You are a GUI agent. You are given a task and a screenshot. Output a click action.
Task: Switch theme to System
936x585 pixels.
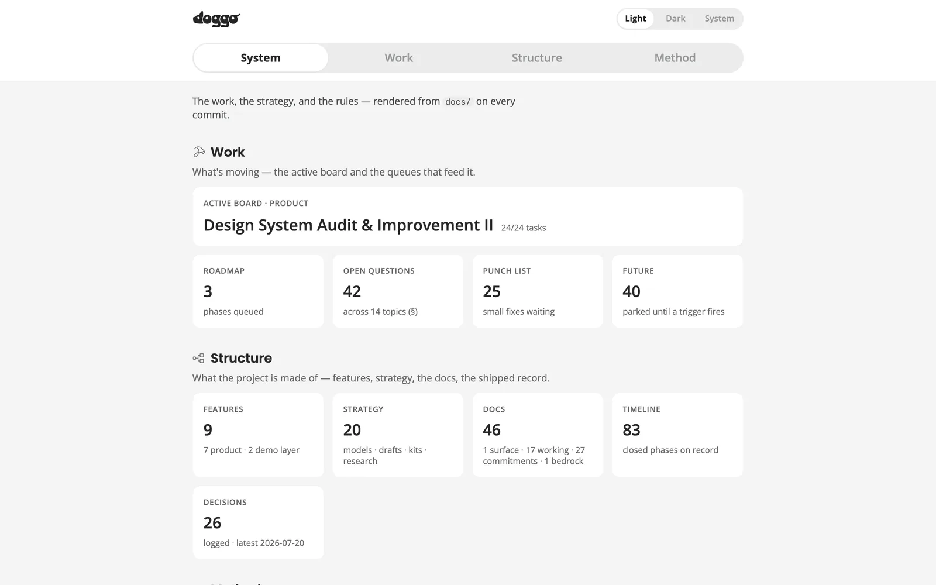tap(719, 19)
